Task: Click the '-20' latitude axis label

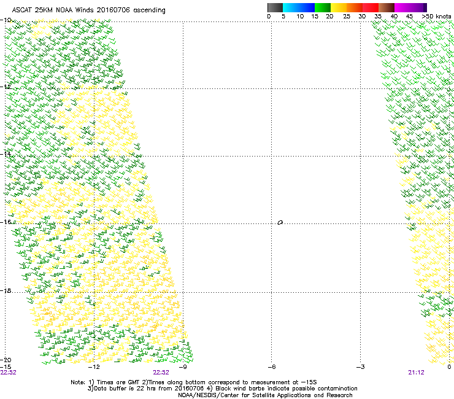Action: (x=6, y=360)
